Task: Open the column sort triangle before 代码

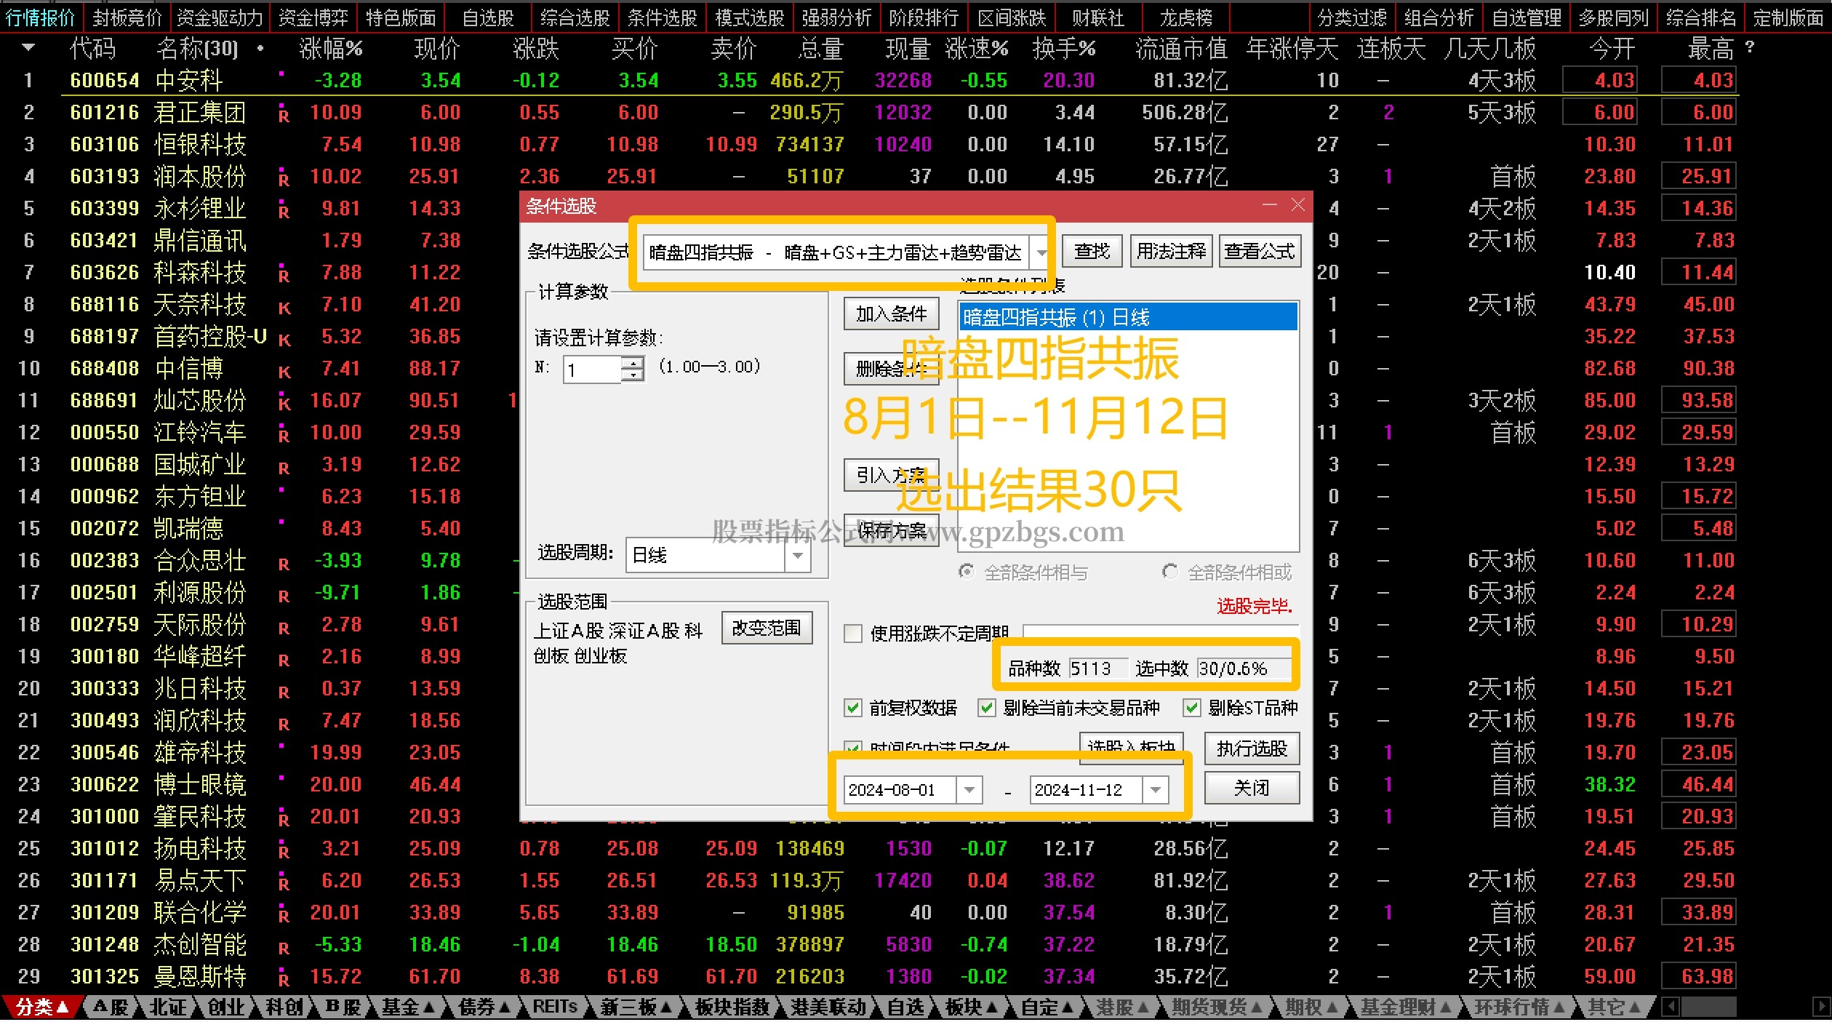Action: (28, 48)
